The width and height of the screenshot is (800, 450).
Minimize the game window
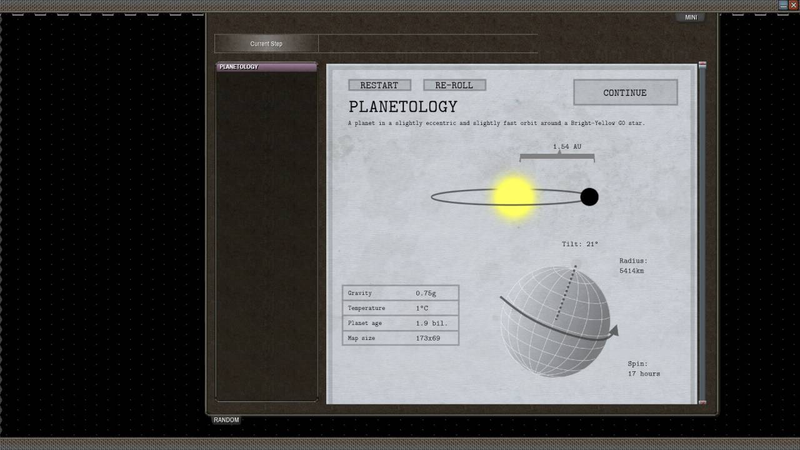783,5
